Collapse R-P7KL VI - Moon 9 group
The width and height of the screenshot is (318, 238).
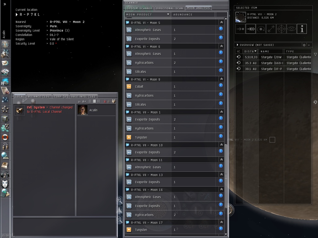coord(221,79)
